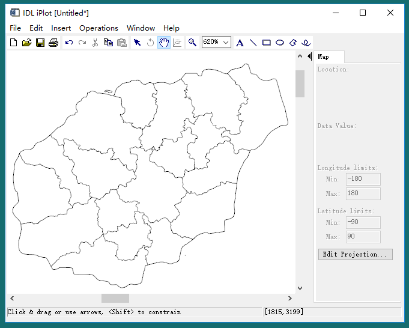Toggle the hand Pan tool
The height and width of the screenshot is (328, 409).
(163, 43)
